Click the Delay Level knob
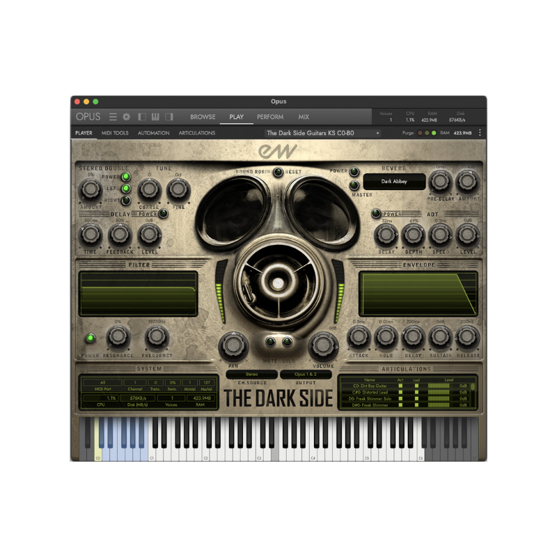The width and height of the screenshot is (557, 557). pyautogui.click(x=149, y=235)
